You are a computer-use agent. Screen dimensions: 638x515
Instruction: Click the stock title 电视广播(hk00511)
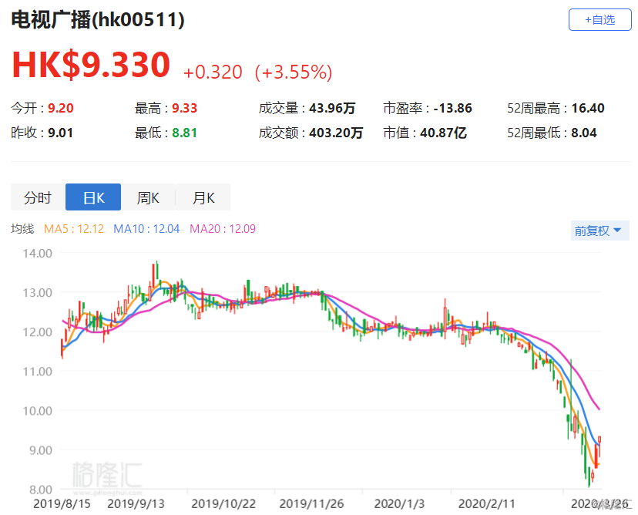pyautogui.click(x=98, y=19)
